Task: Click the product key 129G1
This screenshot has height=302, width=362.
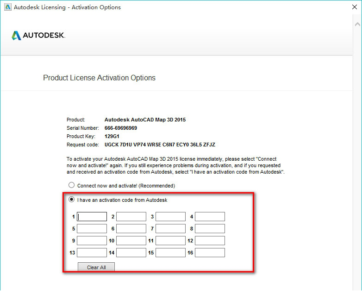Action: pyautogui.click(x=112, y=136)
